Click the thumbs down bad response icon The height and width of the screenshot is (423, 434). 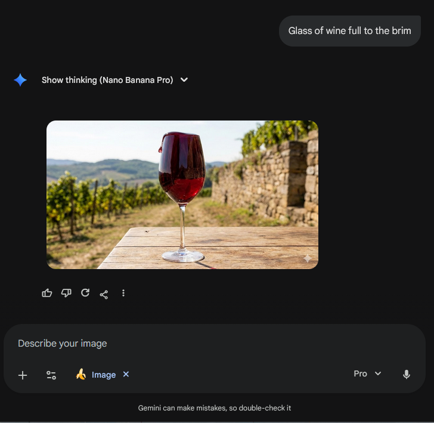[x=66, y=293]
